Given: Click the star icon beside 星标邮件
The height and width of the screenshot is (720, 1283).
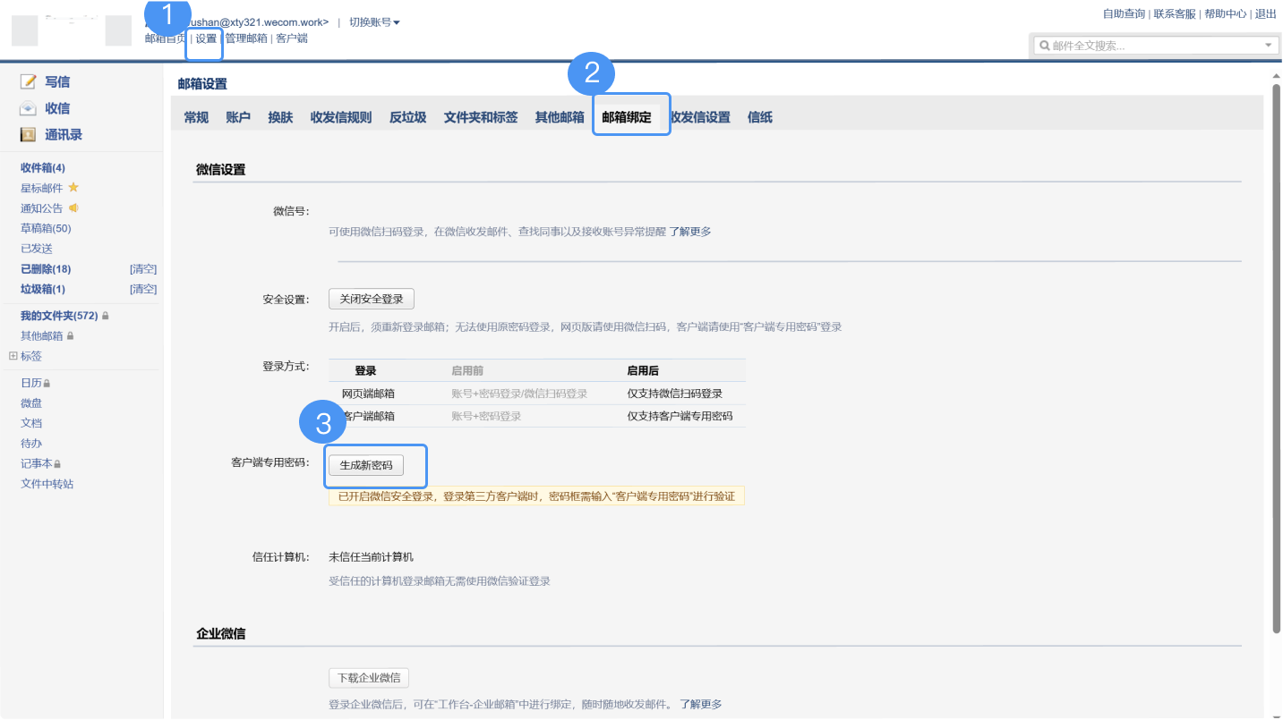Looking at the screenshot, I should click(x=73, y=188).
